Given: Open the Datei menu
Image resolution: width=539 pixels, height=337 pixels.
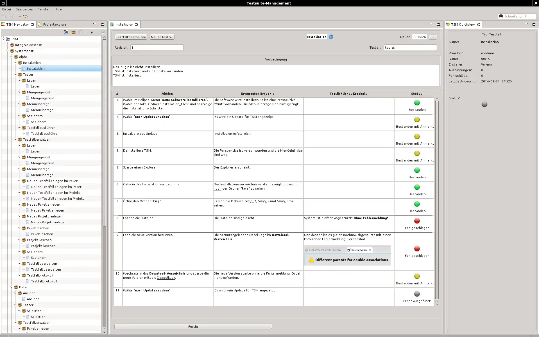Looking at the screenshot, I should (x=6, y=9).
